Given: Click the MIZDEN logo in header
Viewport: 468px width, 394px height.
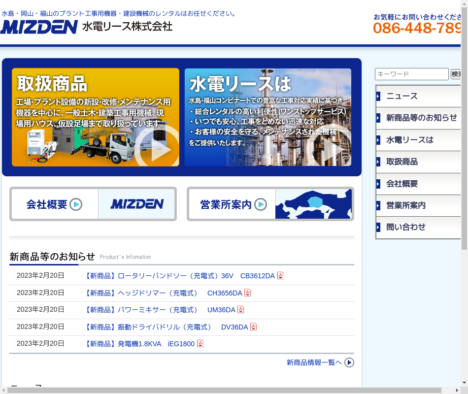Looking at the screenshot, I should click(x=39, y=27).
